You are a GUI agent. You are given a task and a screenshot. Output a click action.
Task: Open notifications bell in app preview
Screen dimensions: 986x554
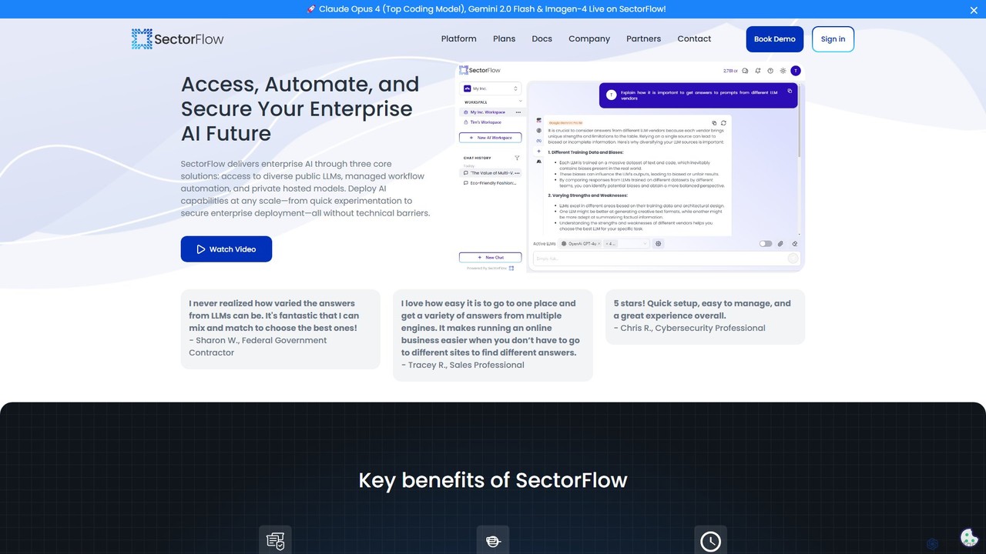[x=758, y=71]
